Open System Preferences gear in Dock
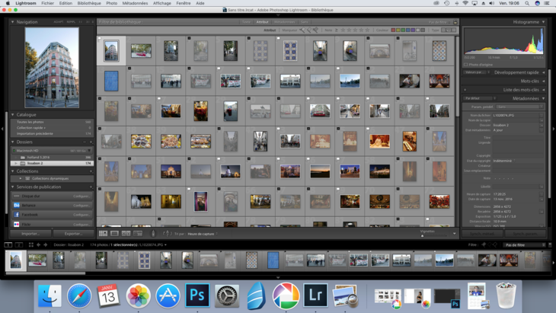Viewport: 556px width, 313px height. pyautogui.click(x=227, y=295)
